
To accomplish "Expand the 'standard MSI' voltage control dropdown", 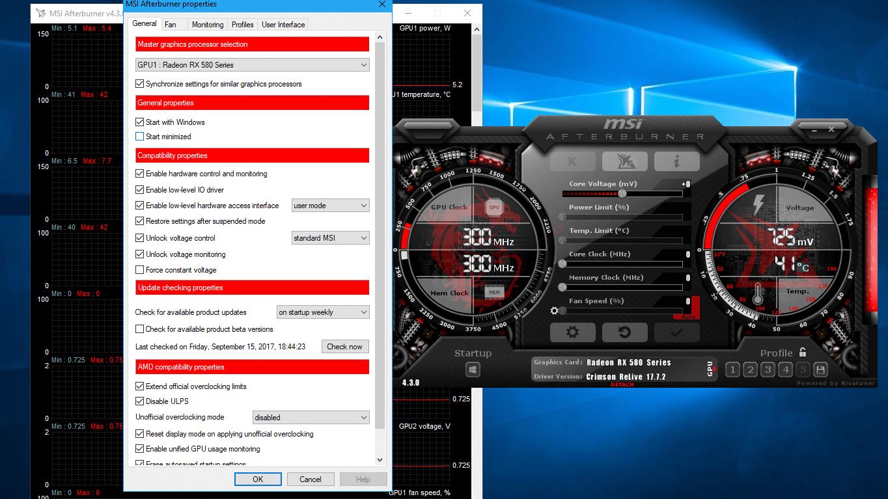I will [x=330, y=238].
